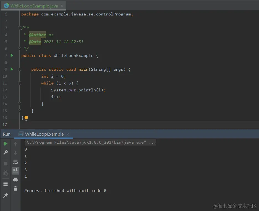The image size is (259, 211).
Task: Click the down arrow in console toolbar
Action: (15, 153)
